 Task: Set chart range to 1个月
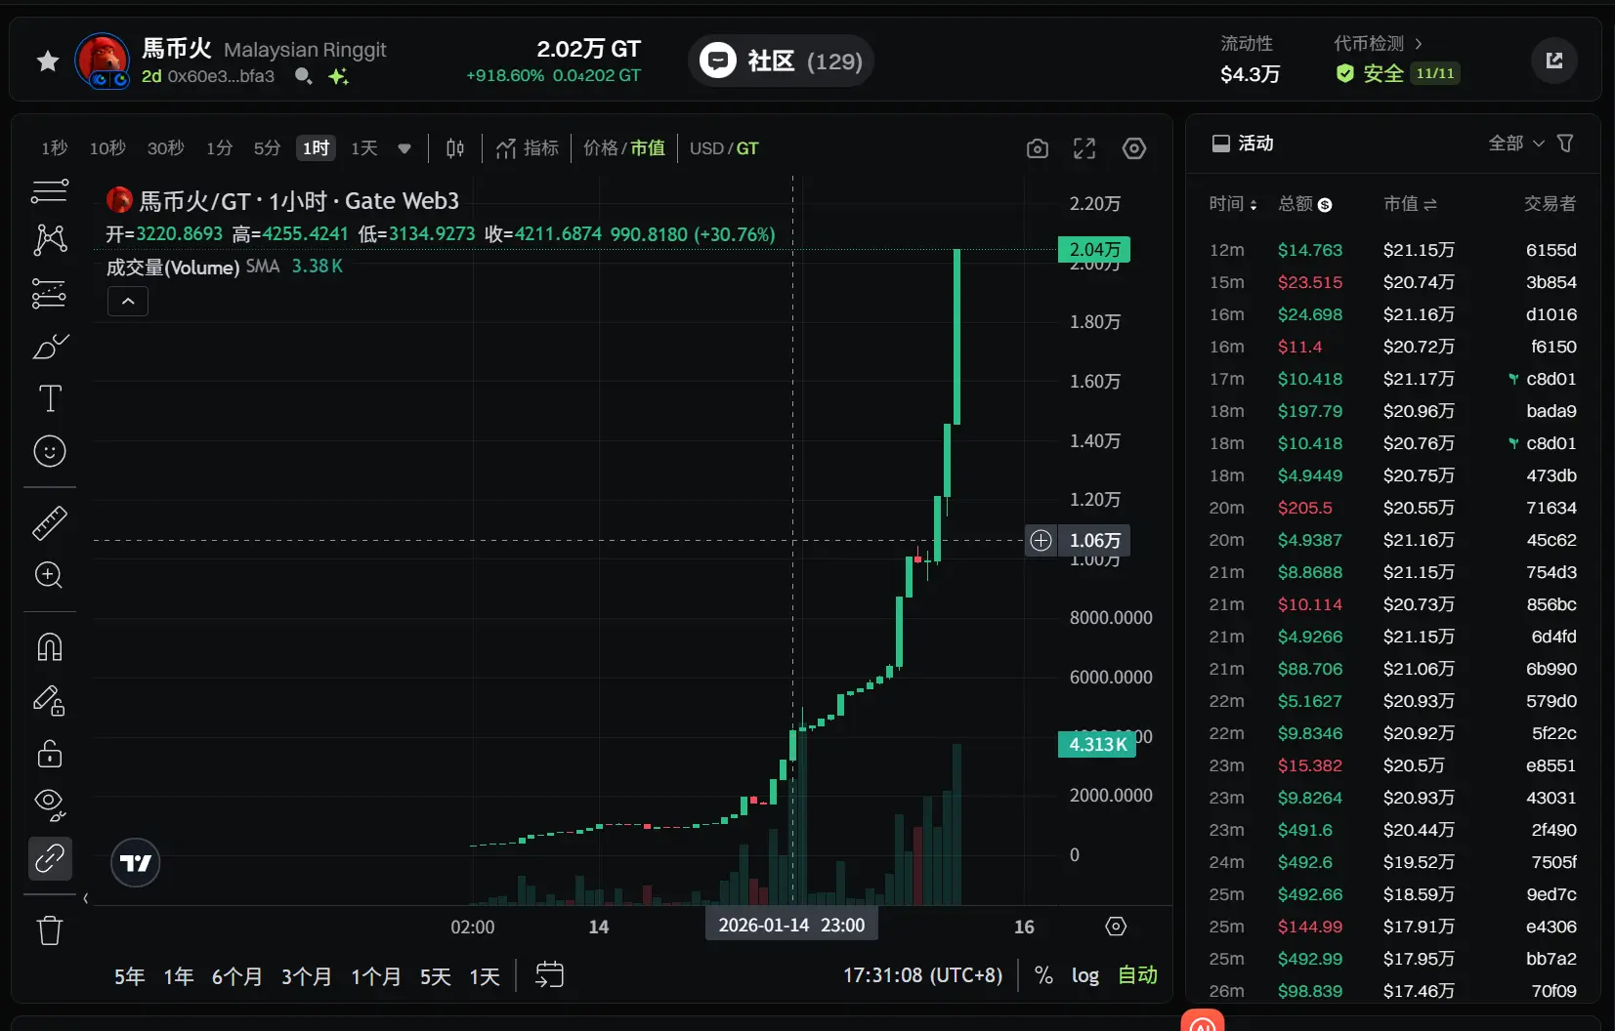click(x=376, y=976)
